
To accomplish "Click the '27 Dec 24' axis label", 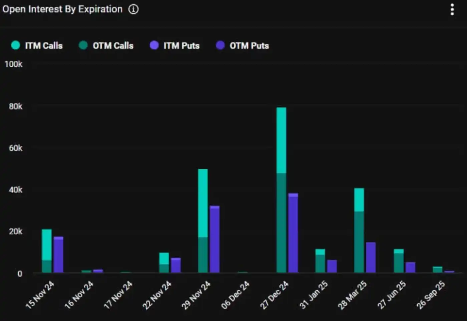I will click(274, 295).
